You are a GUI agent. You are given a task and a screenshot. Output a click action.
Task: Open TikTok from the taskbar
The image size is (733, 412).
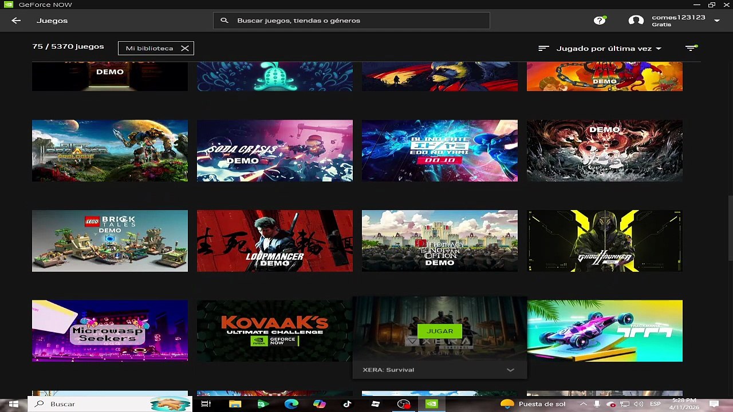(x=348, y=404)
